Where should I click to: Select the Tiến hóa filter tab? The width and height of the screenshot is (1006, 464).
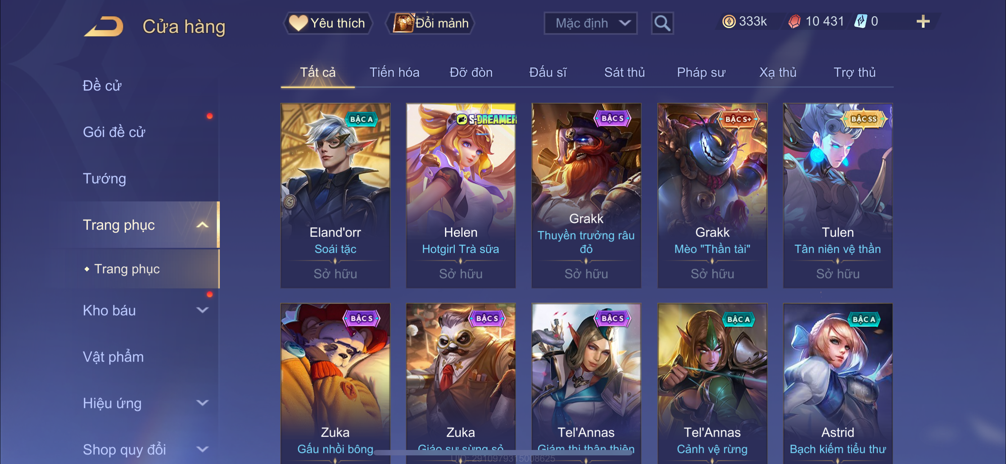tap(394, 73)
